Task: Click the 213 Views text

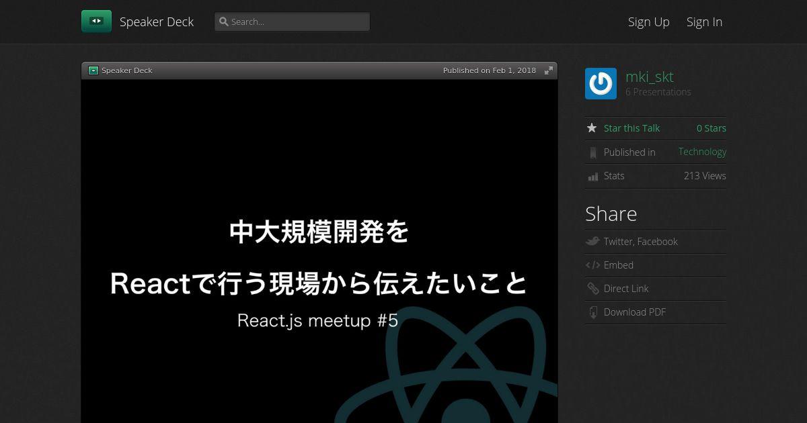Action: point(705,176)
